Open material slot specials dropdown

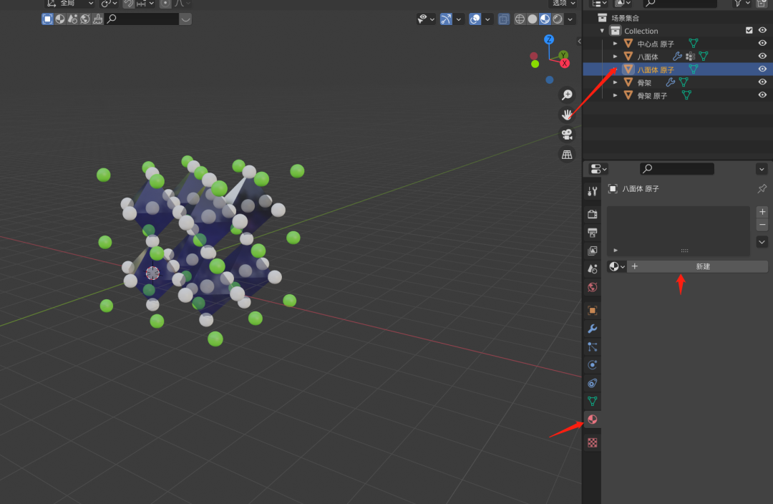point(762,242)
